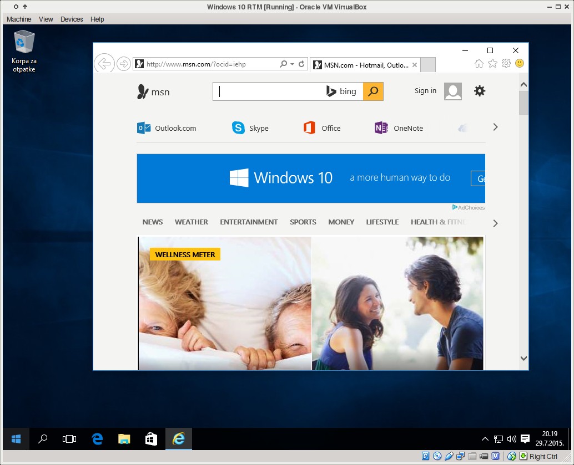Screen dimensions: 574x465
Task: Open the OneNote link
Action: tap(399, 128)
